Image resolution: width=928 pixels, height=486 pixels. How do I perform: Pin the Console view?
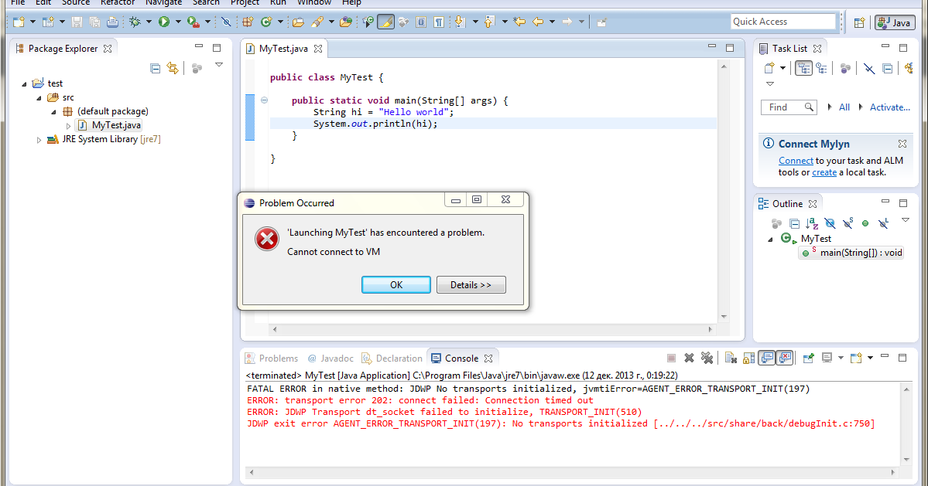(x=807, y=358)
